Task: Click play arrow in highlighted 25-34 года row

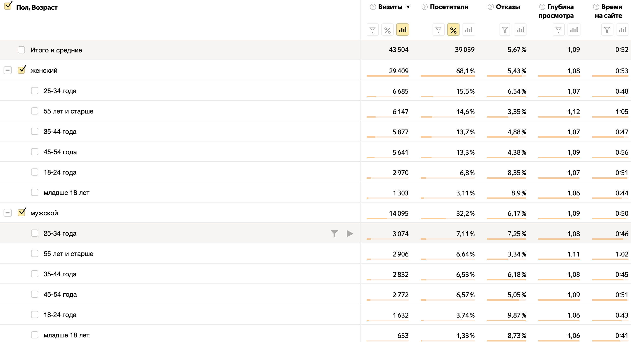Action: [x=350, y=233]
